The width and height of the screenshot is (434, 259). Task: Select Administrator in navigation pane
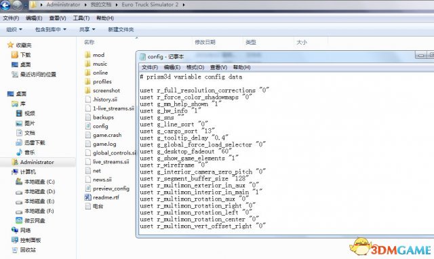pyautogui.click(x=38, y=162)
